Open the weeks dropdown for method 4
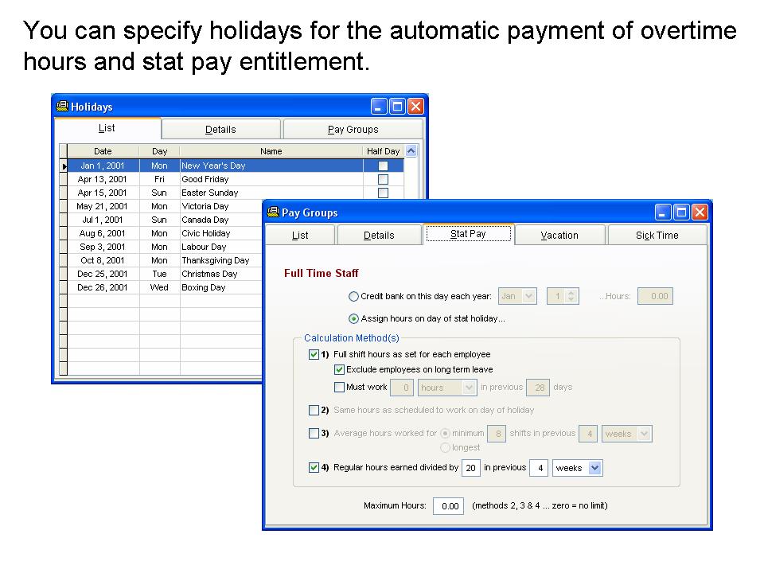The image size is (764, 573). (x=594, y=468)
